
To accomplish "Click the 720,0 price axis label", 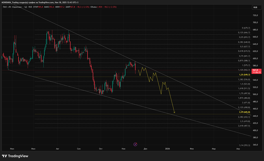I will (x=255, y=15).
